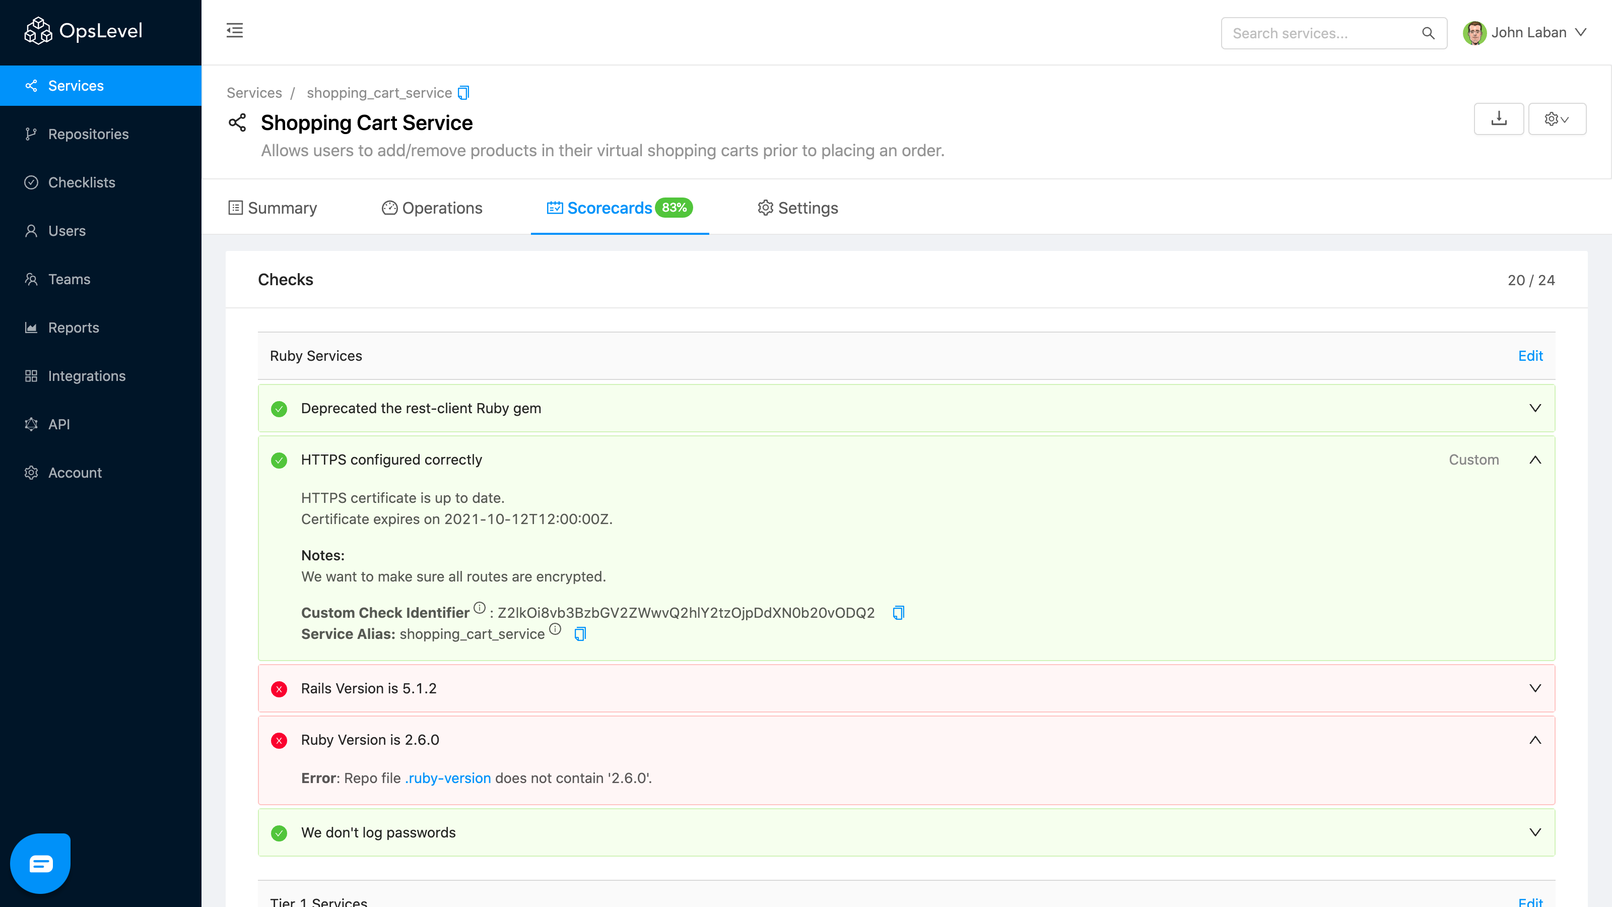Copy the Service Alias value

(580, 634)
